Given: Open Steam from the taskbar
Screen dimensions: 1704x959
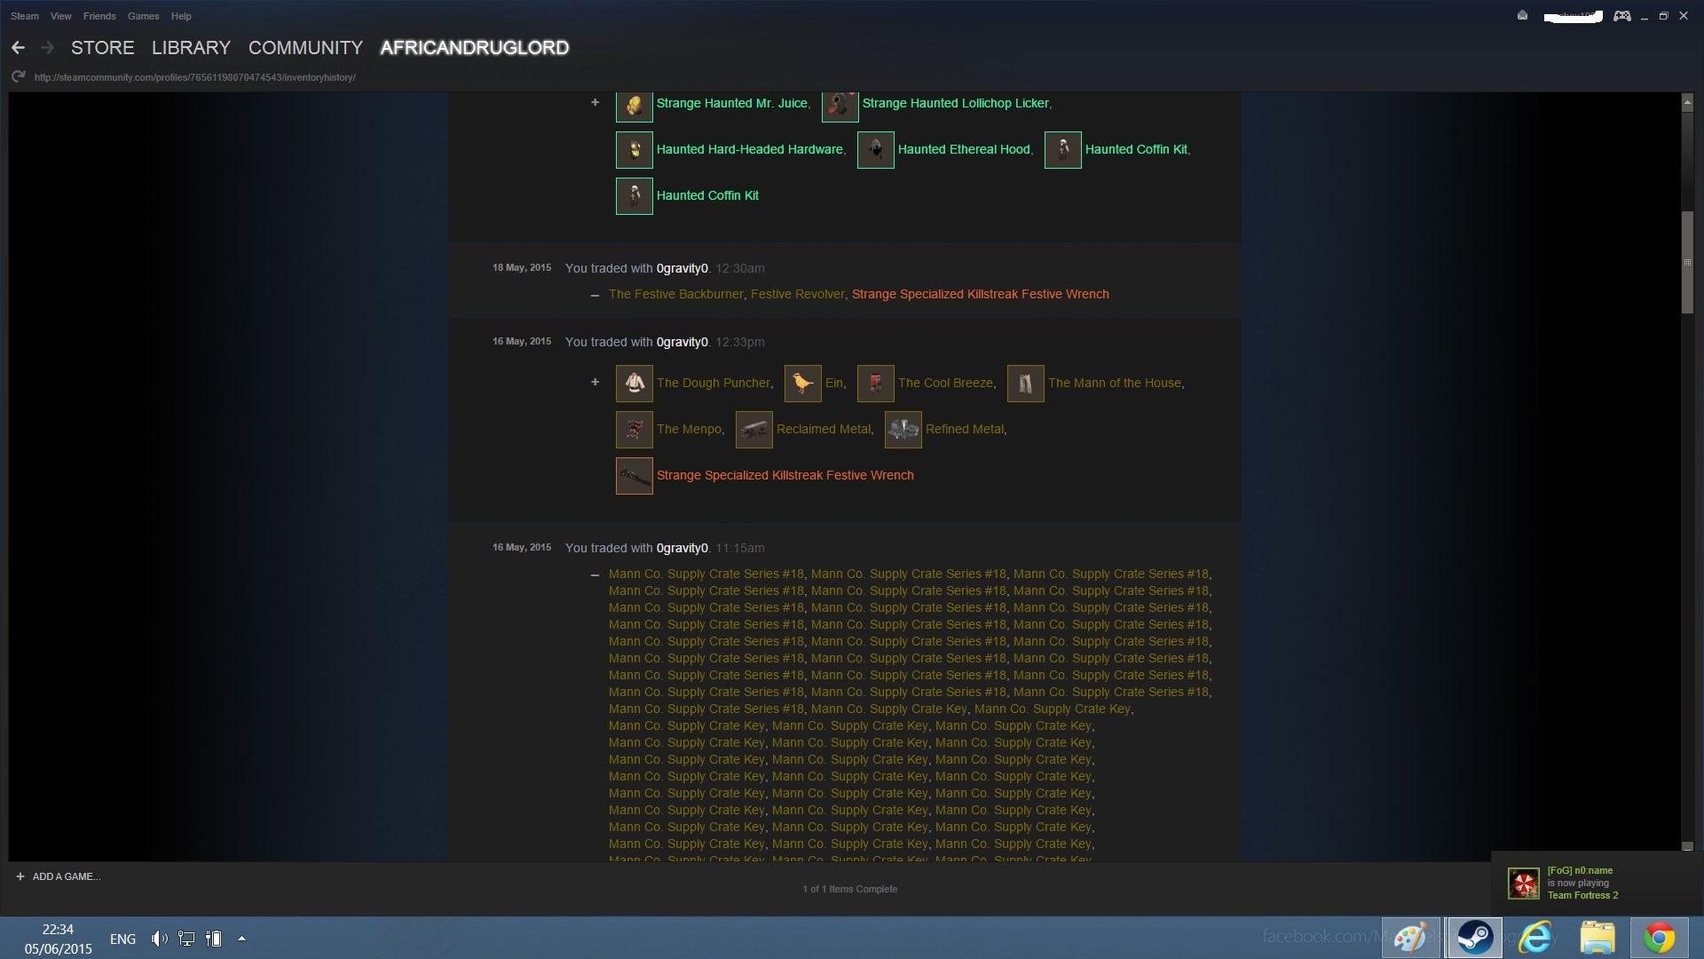Looking at the screenshot, I should pos(1474,938).
